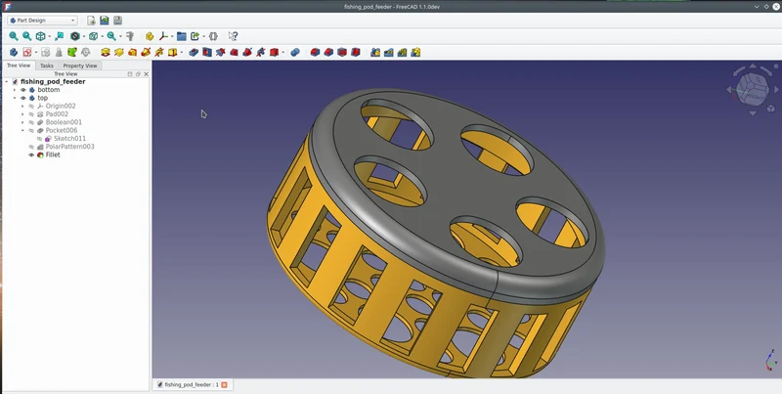782x394 pixels.
Task: Select the Pad tool icon
Action: 106,52
